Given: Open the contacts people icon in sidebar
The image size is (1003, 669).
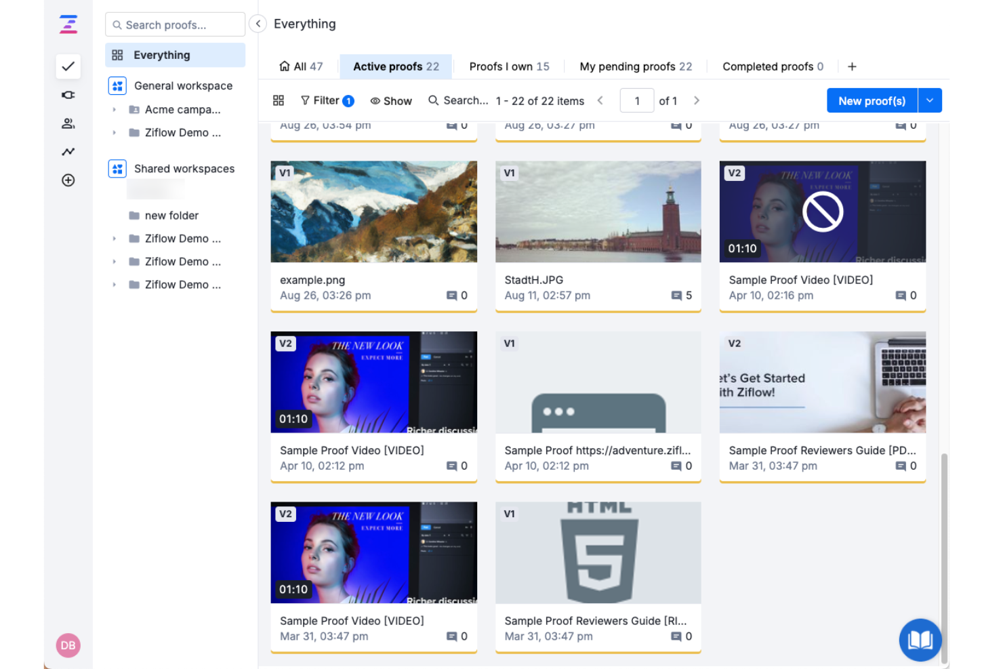Looking at the screenshot, I should click(68, 123).
